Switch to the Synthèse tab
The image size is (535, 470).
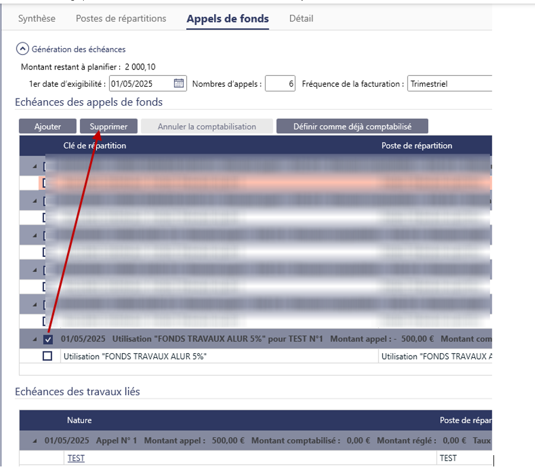pyautogui.click(x=37, y=18)
